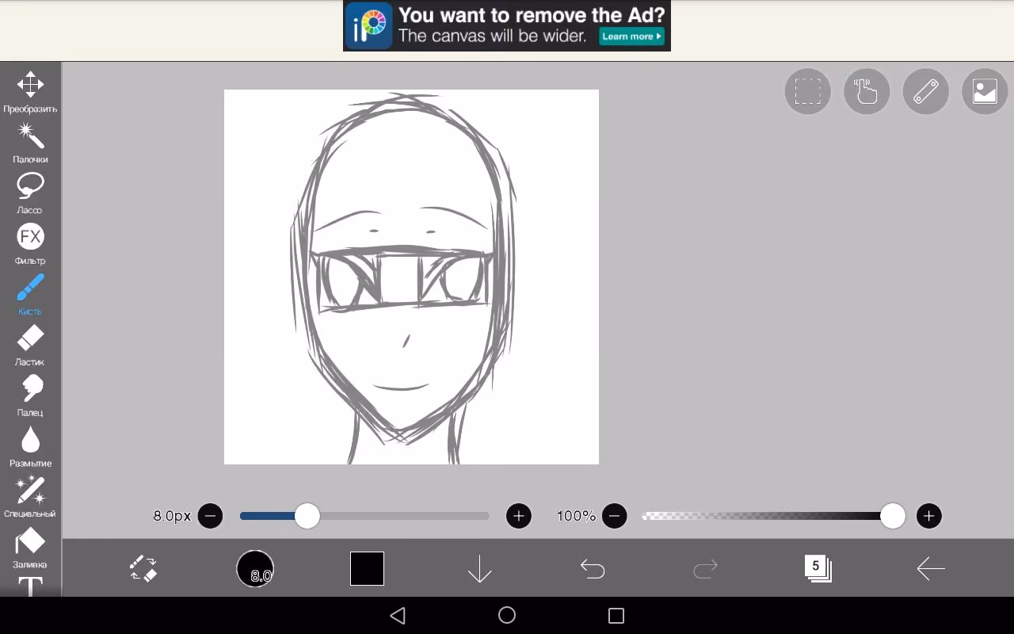This screenshot has height=634, width=1014.
Task: Adjust the opacity slider handle
Action: click(893, 516)
